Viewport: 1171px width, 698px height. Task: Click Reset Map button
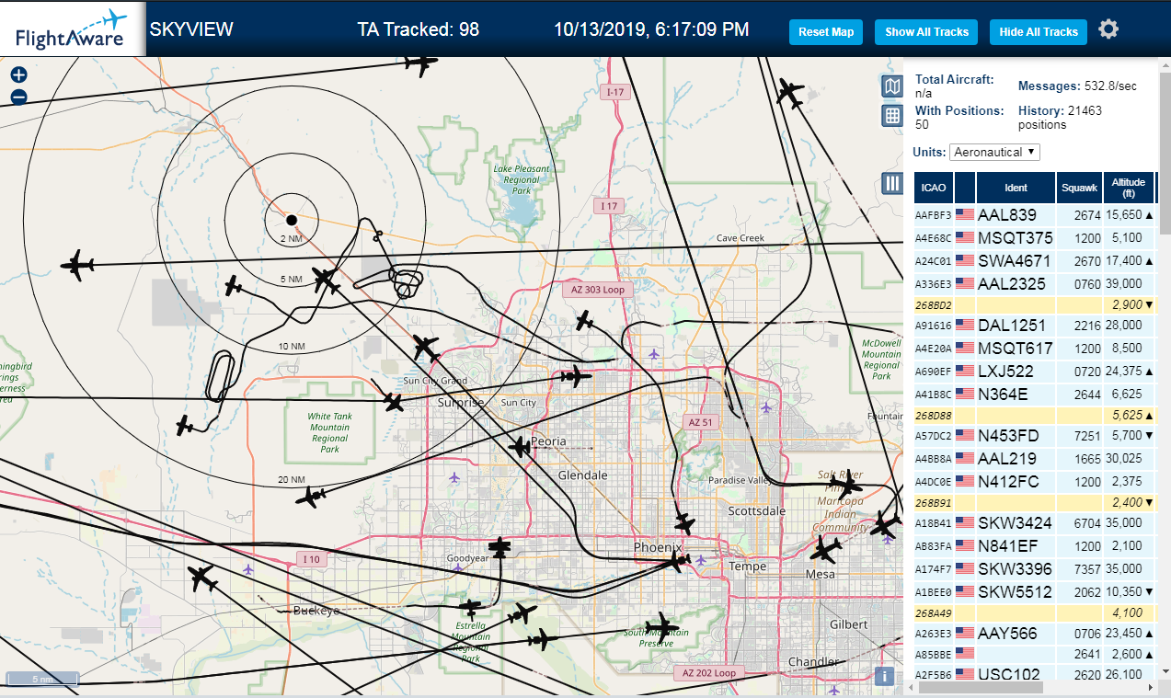pos(826,31)
